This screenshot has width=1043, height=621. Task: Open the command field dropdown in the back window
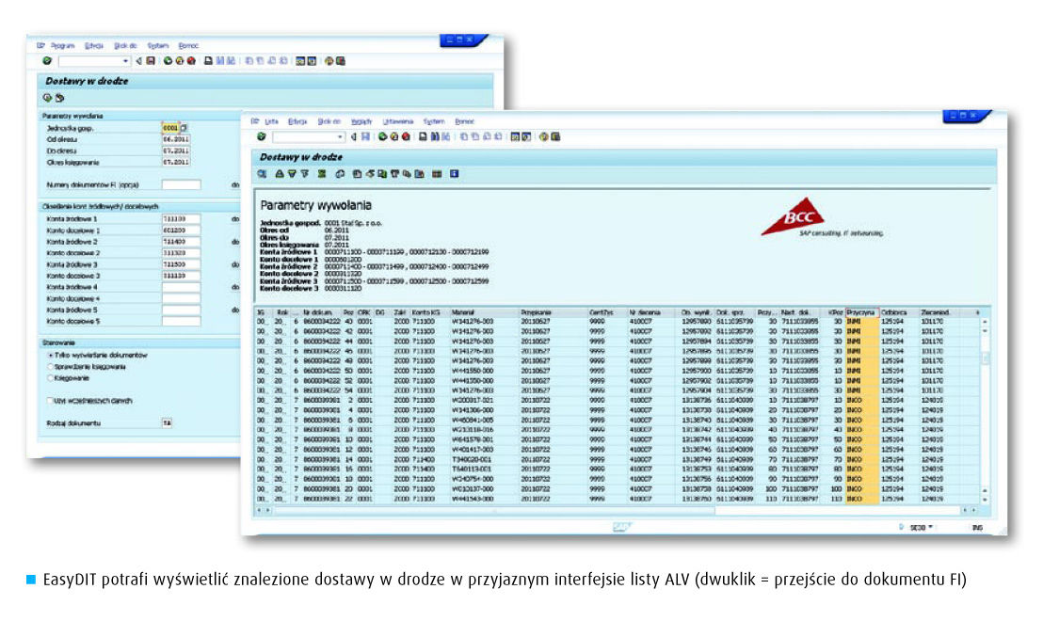[127, 61]
